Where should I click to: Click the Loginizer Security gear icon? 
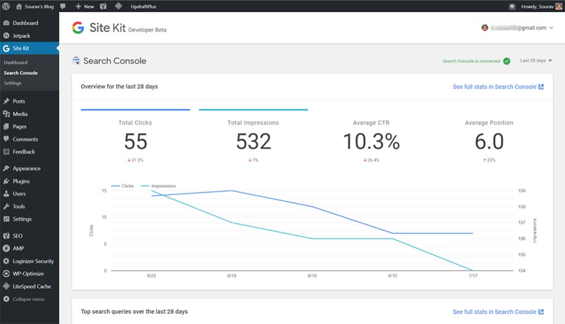coord(6,261)
